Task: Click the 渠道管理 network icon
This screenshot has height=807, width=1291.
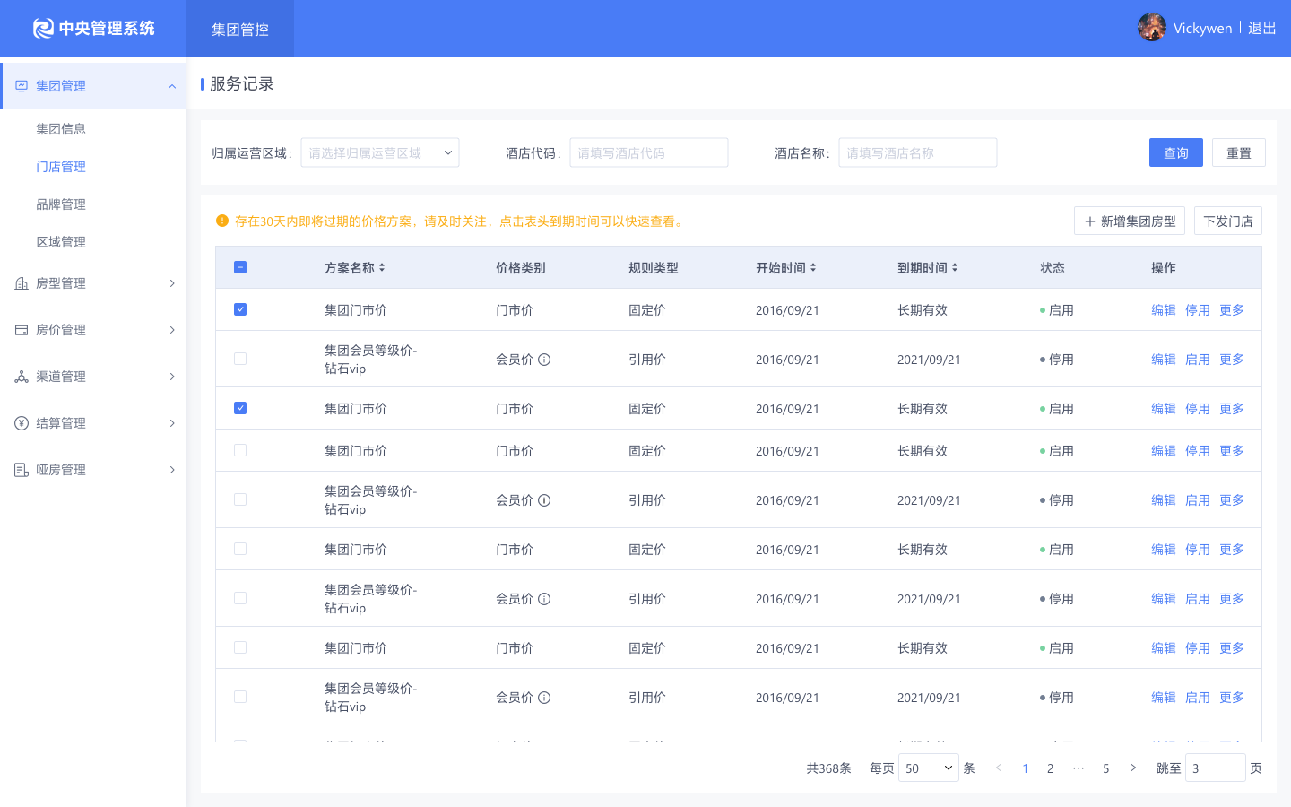Action: tap(22, 377)
